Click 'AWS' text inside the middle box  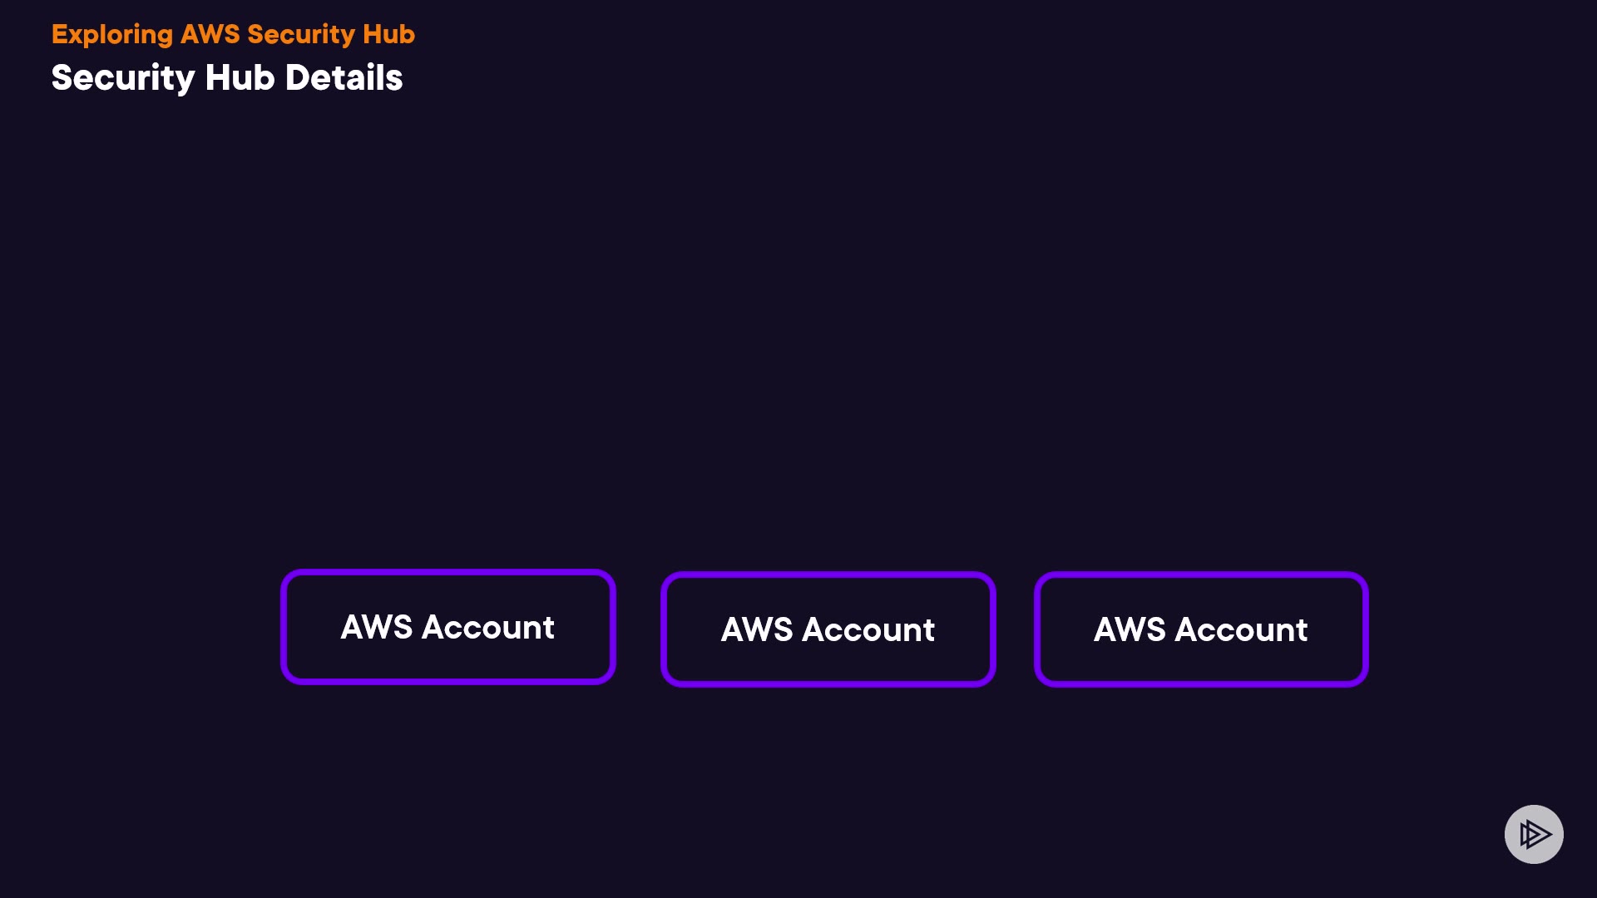click(x=756, y=629)
